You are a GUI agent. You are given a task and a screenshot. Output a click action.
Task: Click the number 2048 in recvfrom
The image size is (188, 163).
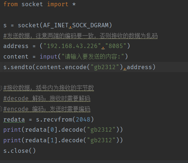point(83,120)
